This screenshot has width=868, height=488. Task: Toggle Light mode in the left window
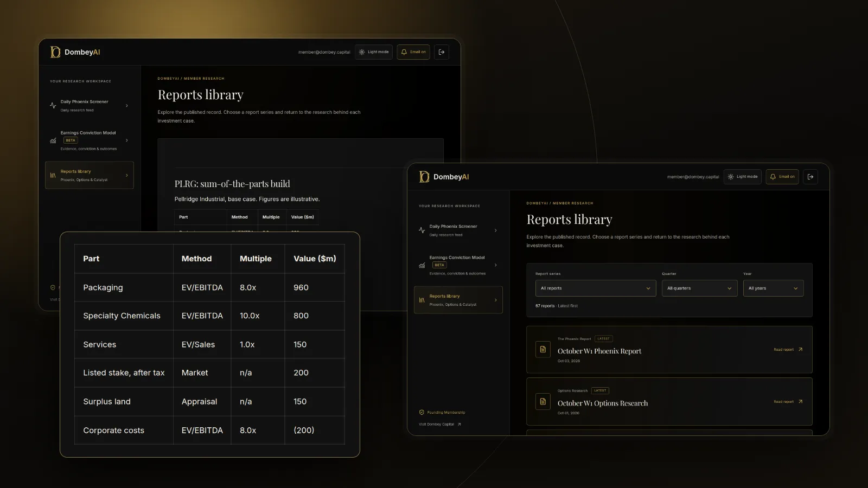tap(374, 52)
